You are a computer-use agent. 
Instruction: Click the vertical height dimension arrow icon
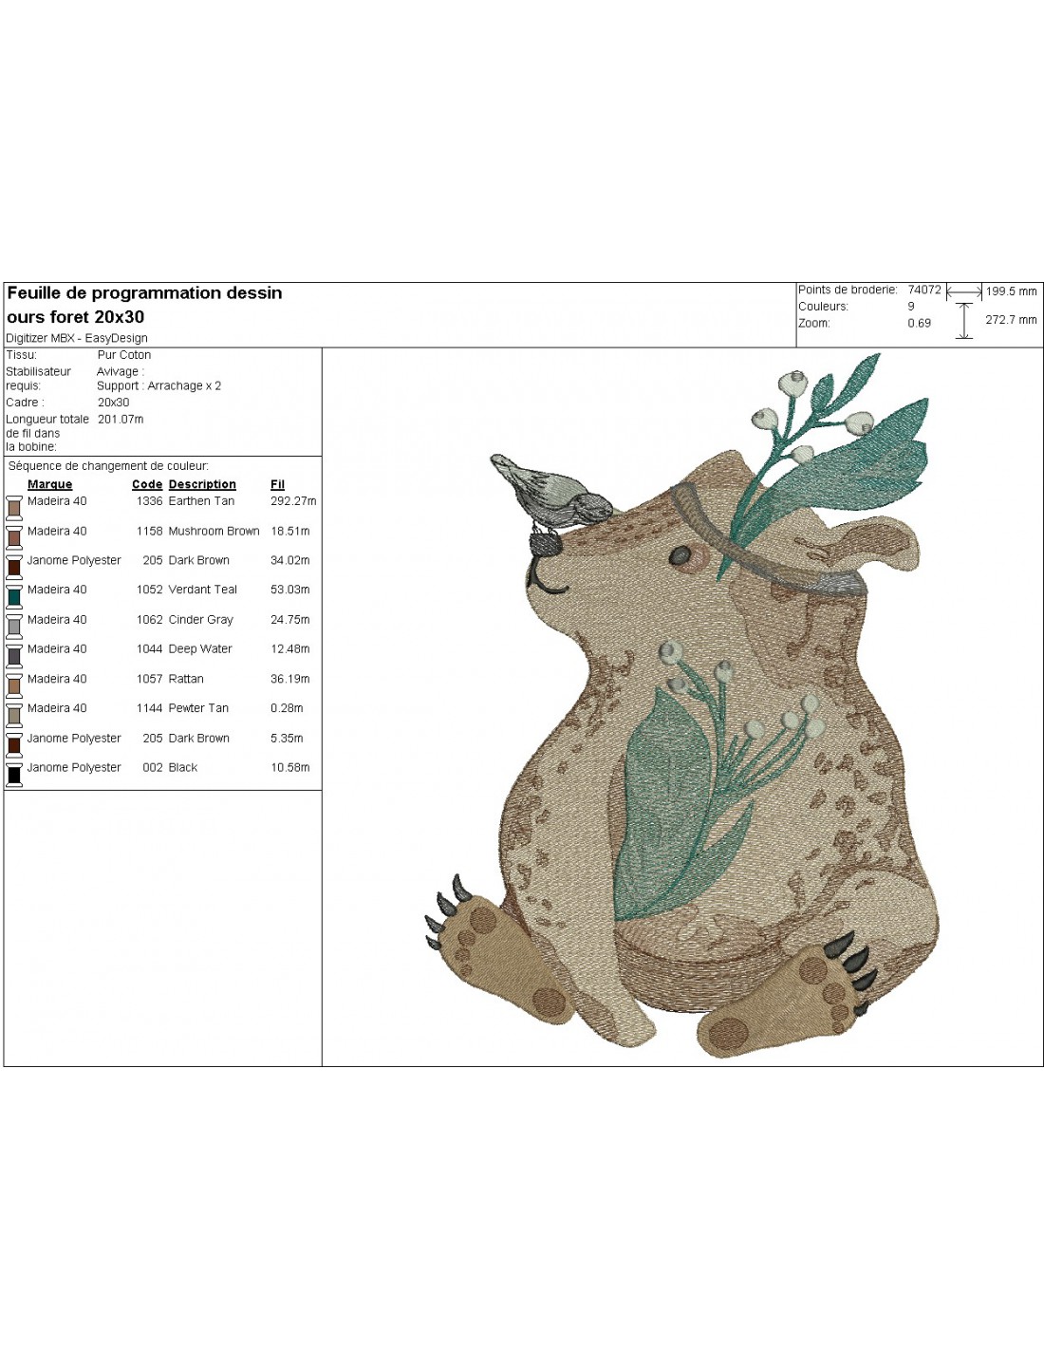point(964,321)
